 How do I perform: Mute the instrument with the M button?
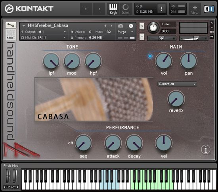tap(142, 37)
